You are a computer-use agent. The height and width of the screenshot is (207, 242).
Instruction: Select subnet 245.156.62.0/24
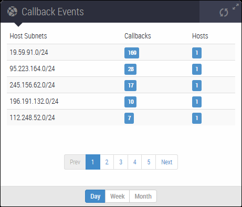pyautogui.click(x=32, y=85)
